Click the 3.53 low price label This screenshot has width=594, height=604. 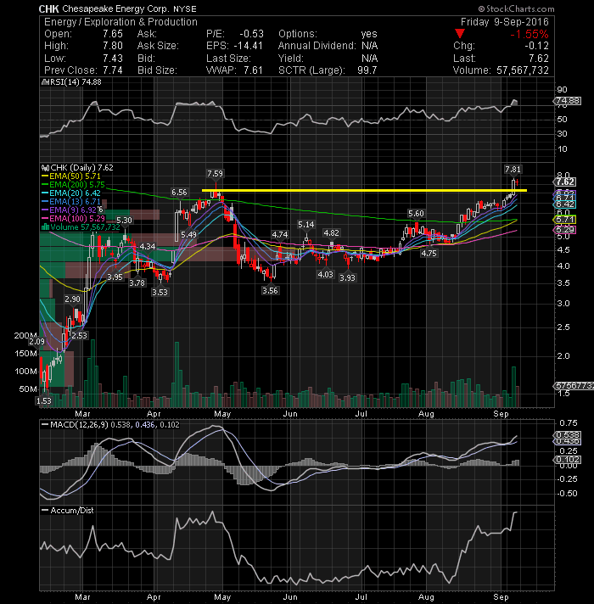(160, 293)
